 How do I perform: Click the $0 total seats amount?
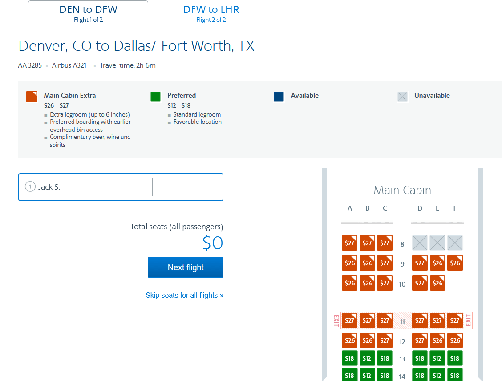213,243
